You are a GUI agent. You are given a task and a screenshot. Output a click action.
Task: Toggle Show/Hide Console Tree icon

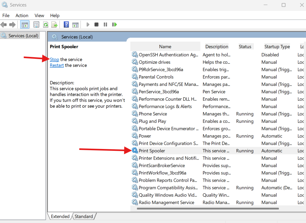pyautogui.click(x=25, y=25)
